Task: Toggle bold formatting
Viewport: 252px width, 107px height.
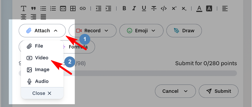Action: pos(124,8)
